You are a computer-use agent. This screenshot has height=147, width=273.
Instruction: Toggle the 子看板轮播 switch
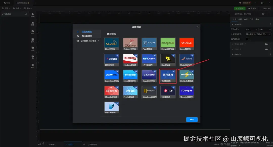pyautogui.click(x=267, y=44)
